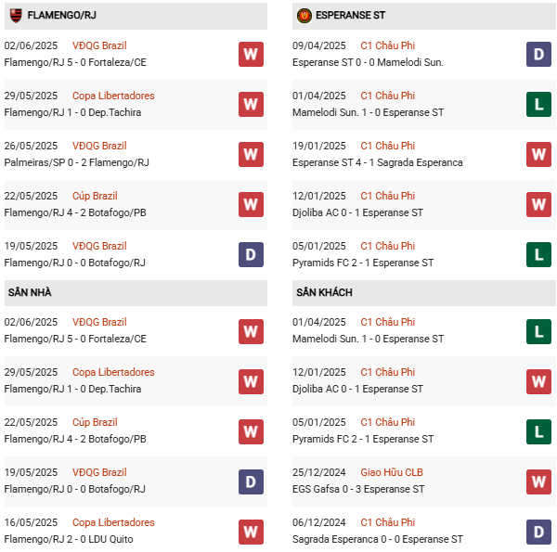This screenshot has height=552, width=557.
Task: Click W badge for EGS Gafsa 0-3 Esperanse
Action: pos(538,481)
